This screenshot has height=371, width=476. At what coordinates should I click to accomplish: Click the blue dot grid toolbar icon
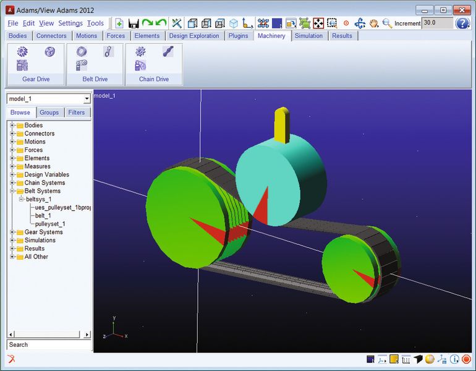tap(263, 23)
